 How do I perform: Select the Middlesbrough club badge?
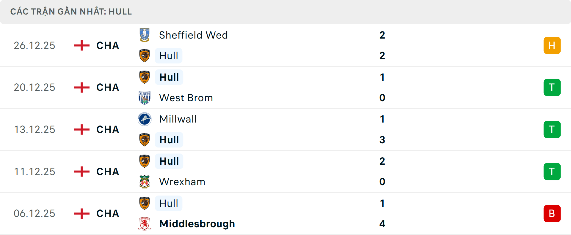click(145, 224)
